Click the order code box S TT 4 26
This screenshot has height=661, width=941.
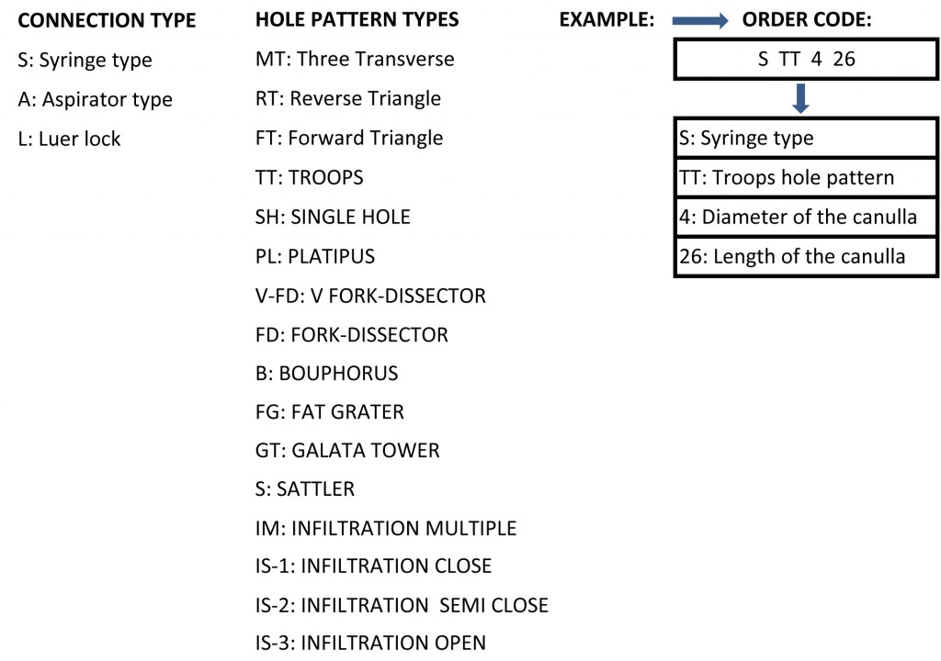pos(805,61)
